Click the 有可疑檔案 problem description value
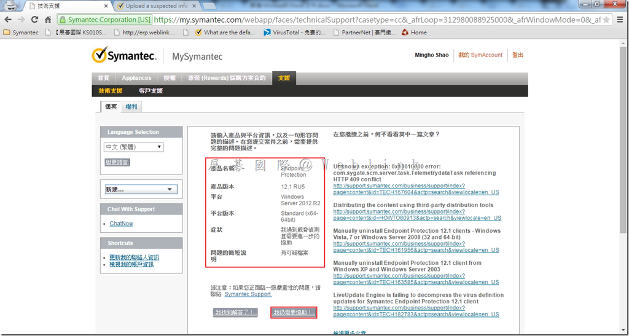Image resolution: width=629 pixels, height=336 pixels. tap(294, 253)
